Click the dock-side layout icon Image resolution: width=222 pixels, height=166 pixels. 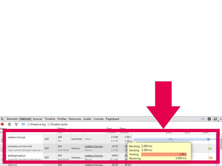[215, 119]
